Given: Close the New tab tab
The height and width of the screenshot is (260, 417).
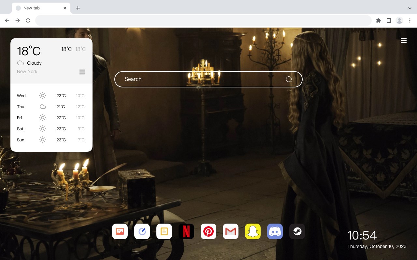Looking at the screenshot, I should tap(65, 8).
